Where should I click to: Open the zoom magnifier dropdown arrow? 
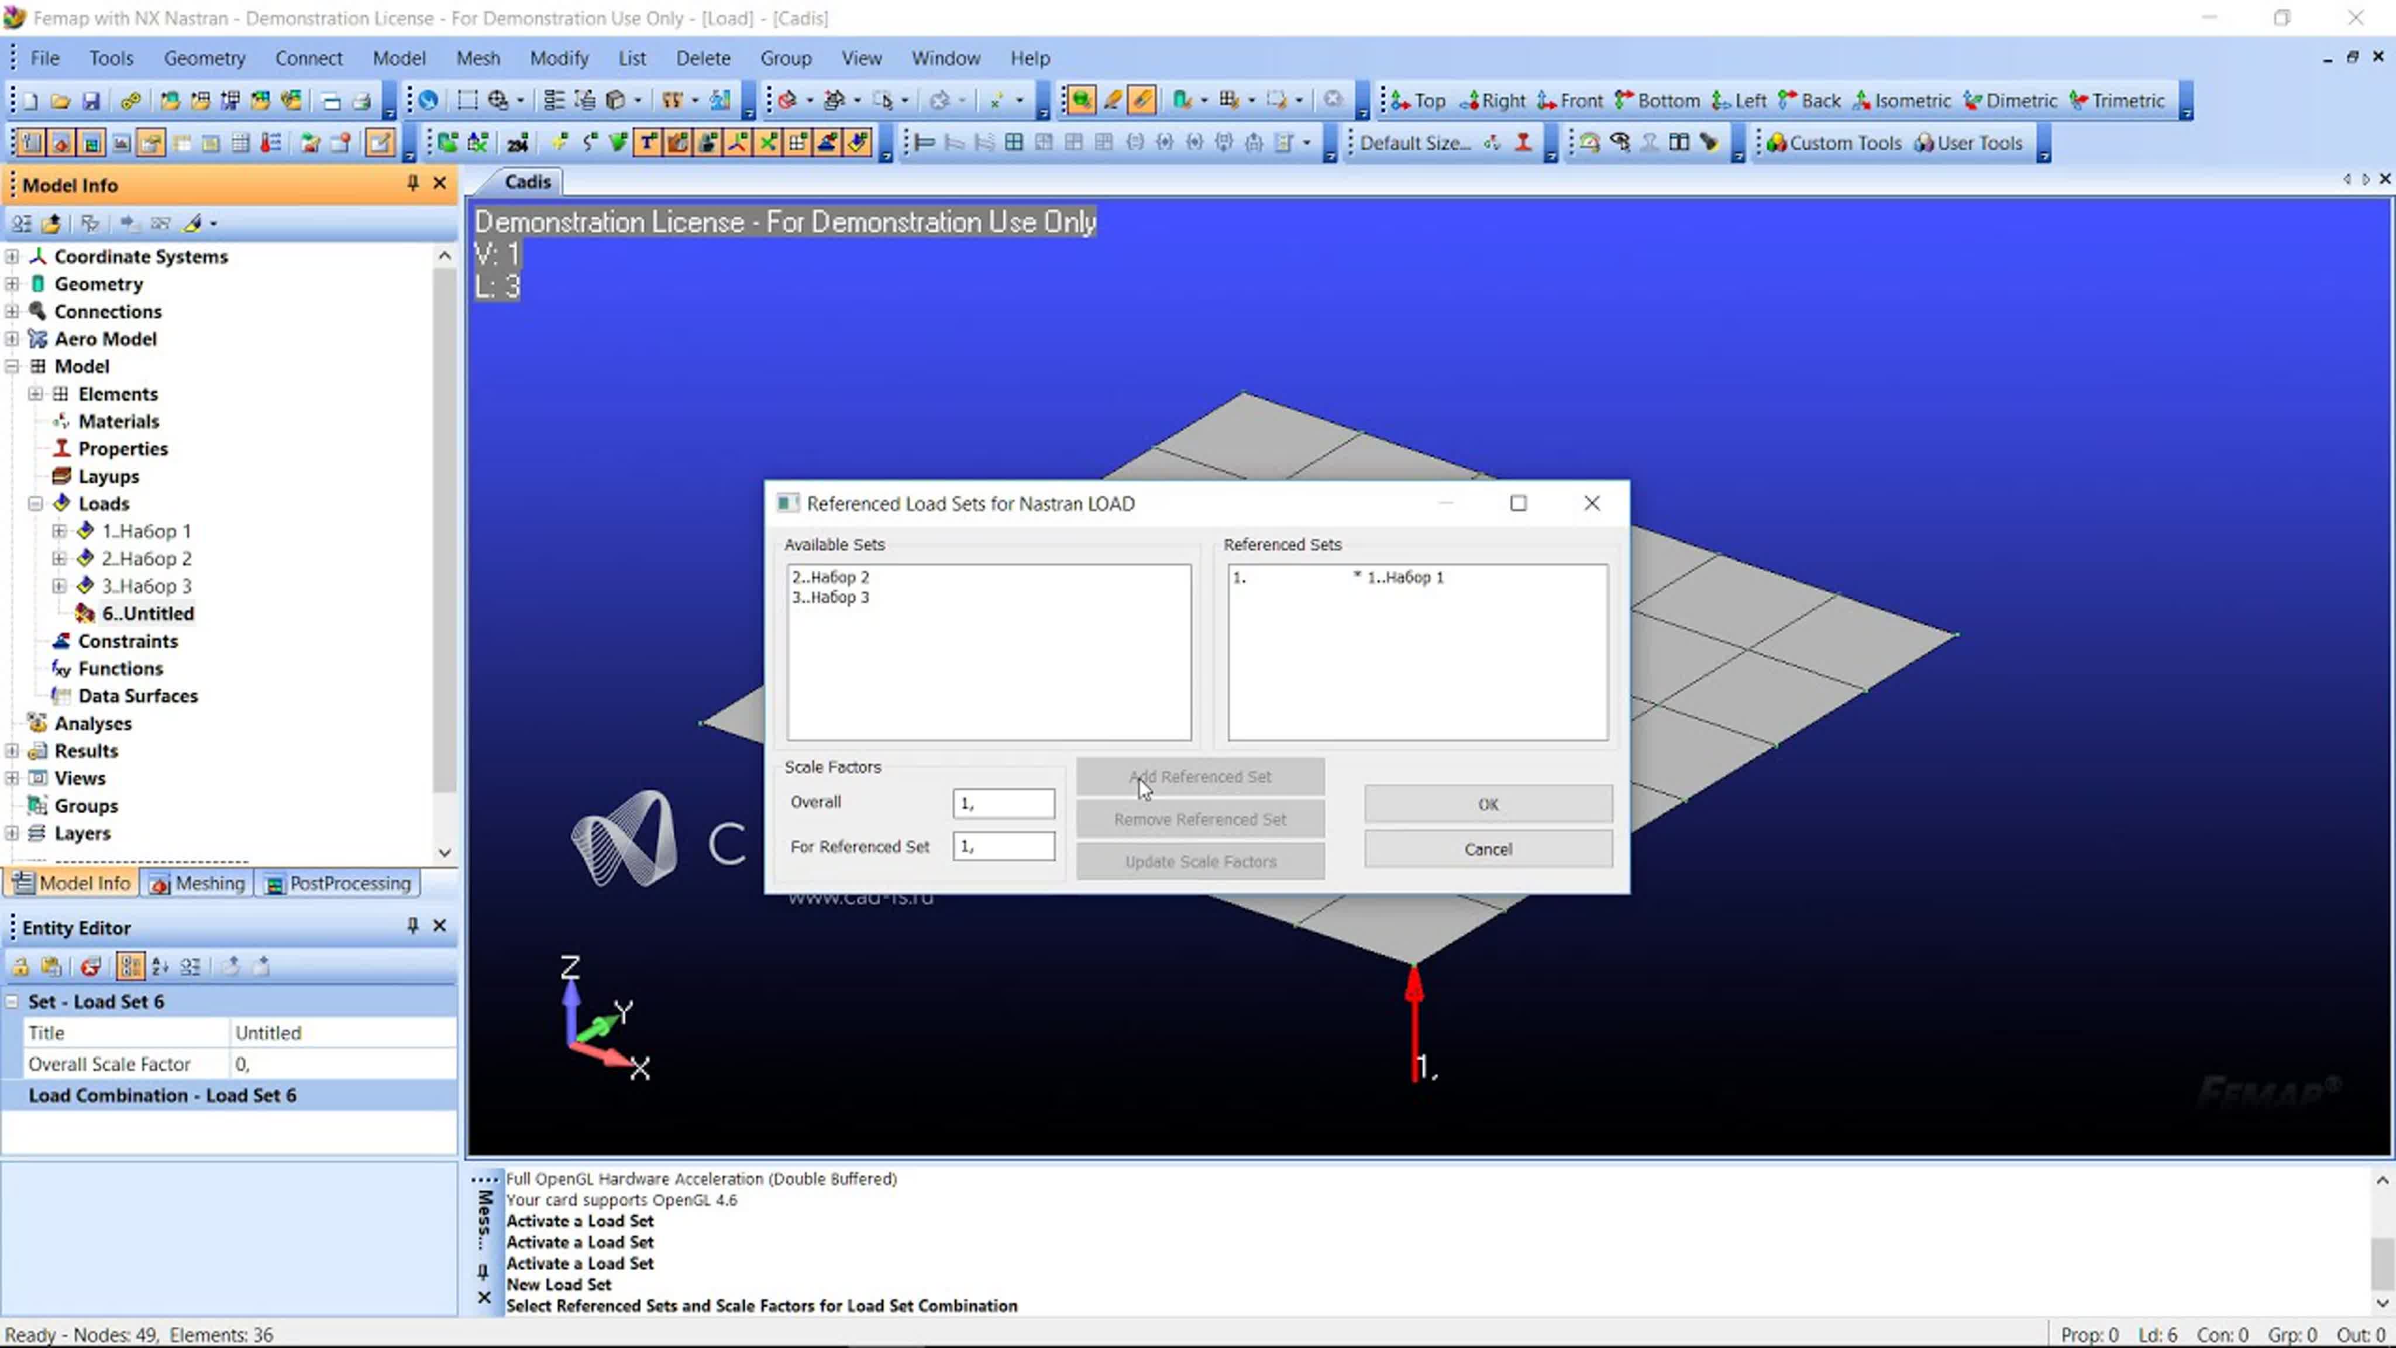click(x=520, y=101)
